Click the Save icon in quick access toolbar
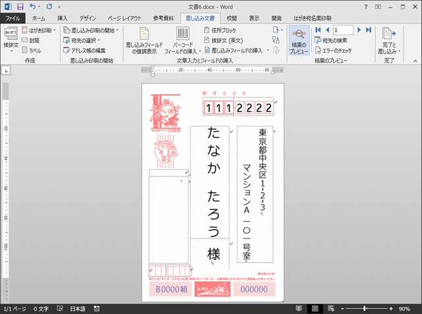Viewport: 422px width, 314px height. (x=20, y=7)
